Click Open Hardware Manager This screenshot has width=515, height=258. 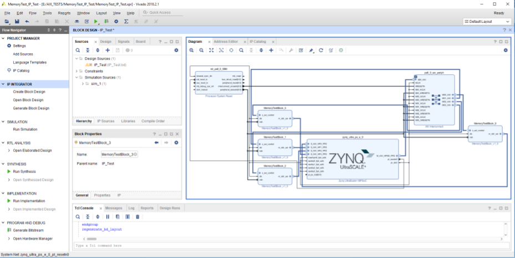33,239
